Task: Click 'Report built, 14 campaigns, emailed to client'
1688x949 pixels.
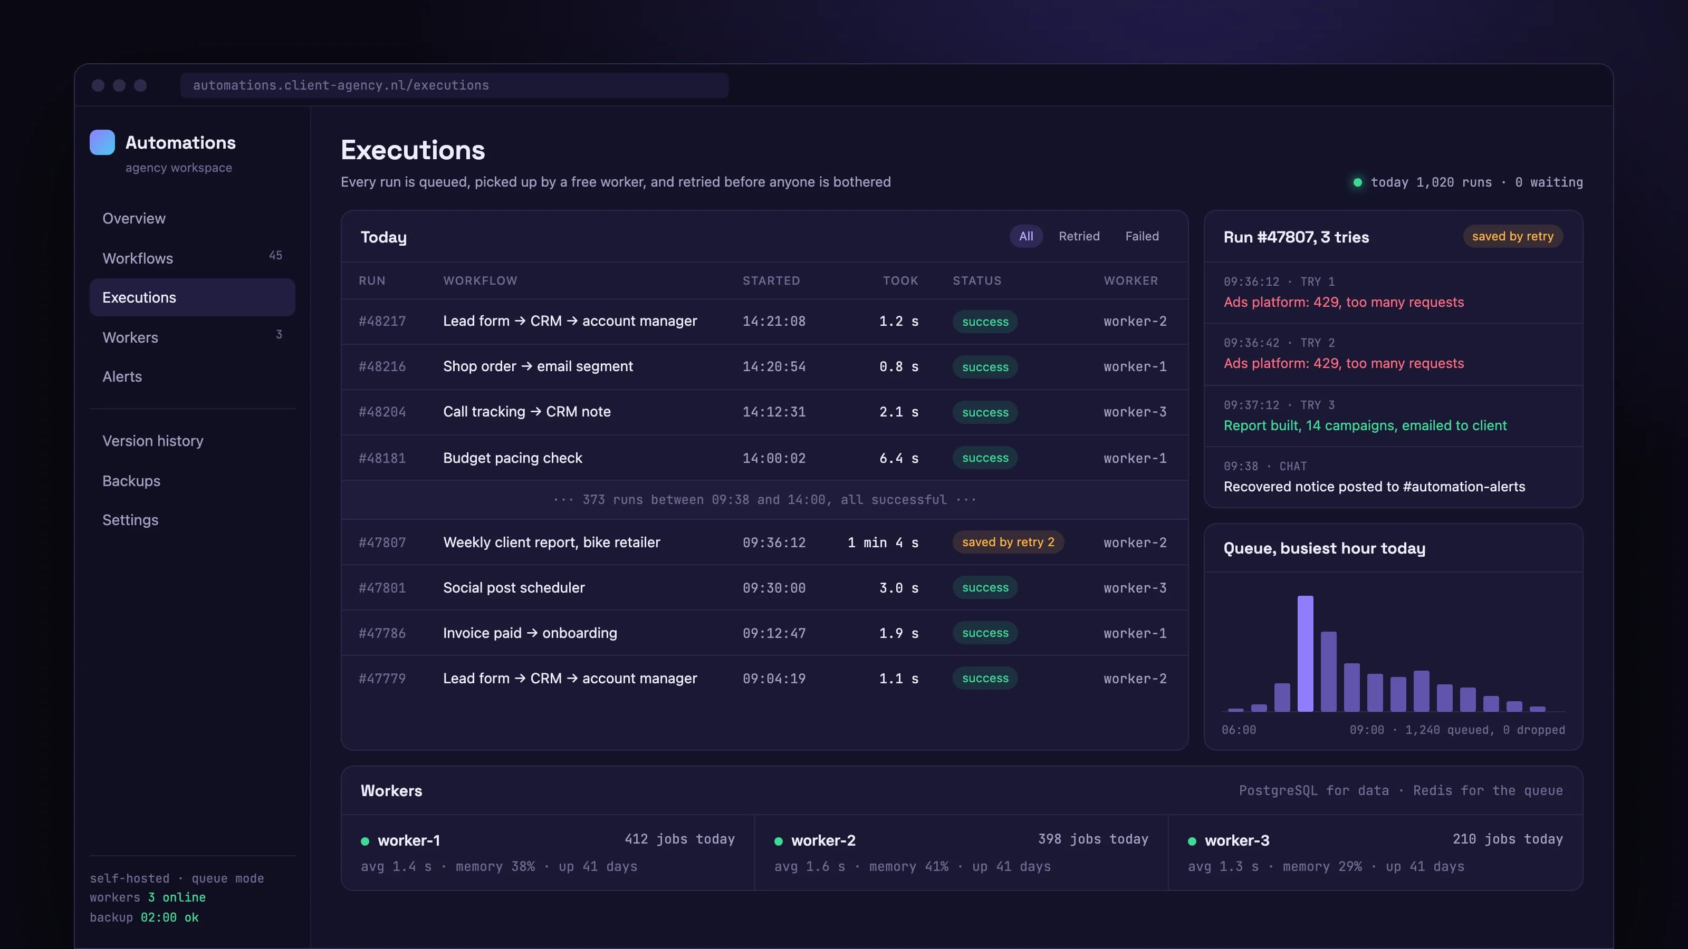Action: click(1365, 425)
